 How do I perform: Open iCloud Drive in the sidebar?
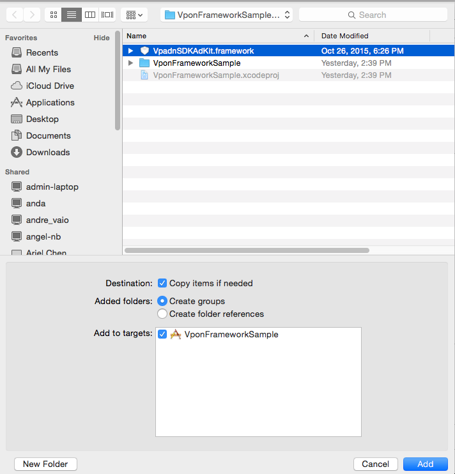point(50,86)
